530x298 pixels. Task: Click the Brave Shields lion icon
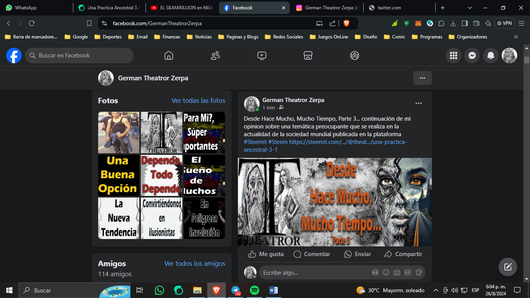(x=346, y=23)
